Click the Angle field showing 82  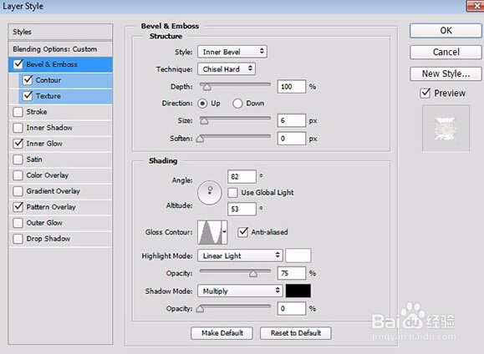coord(242,177)
